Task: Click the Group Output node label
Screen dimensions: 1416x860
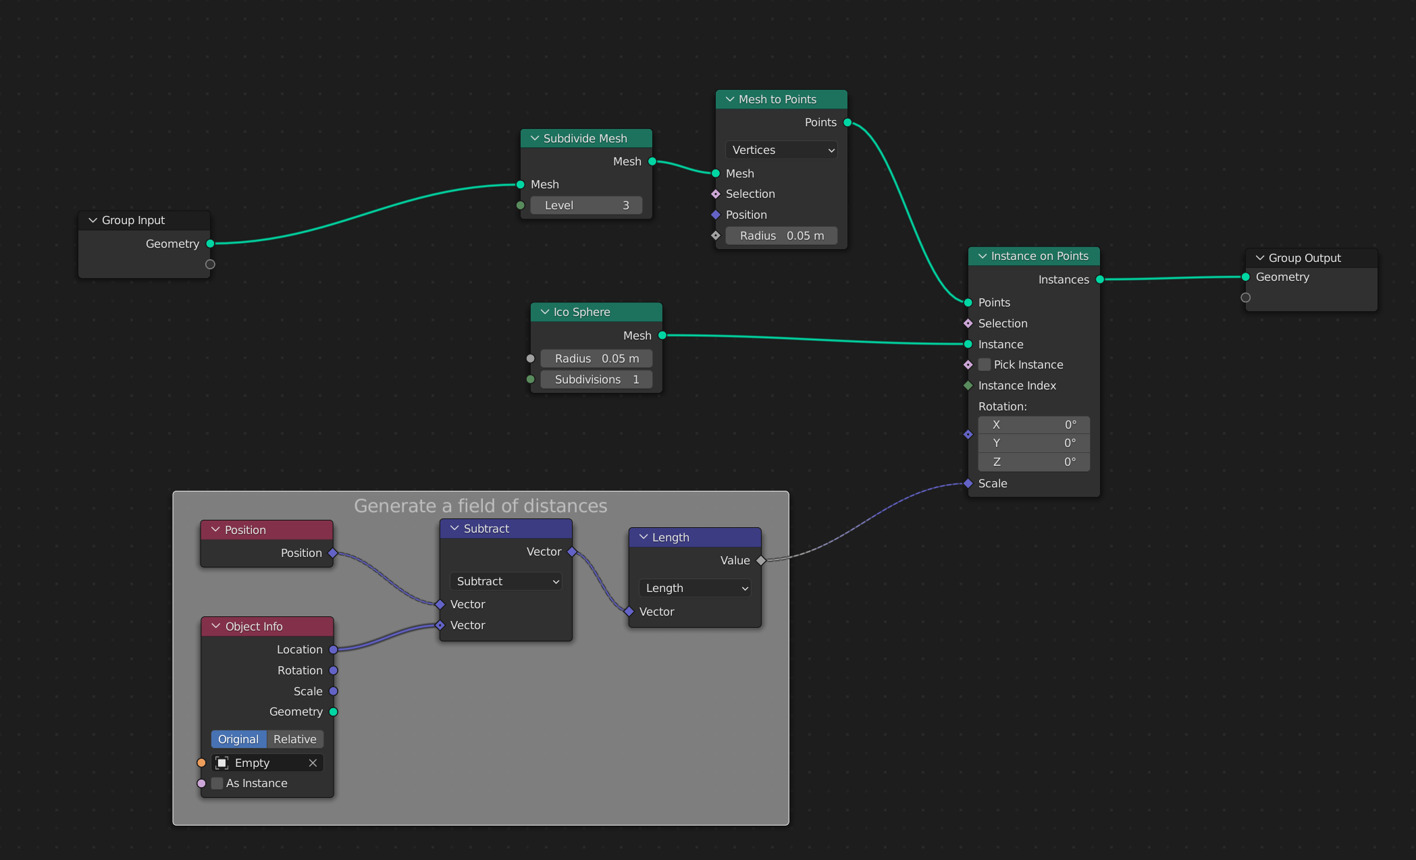Action: point(1305,257)
